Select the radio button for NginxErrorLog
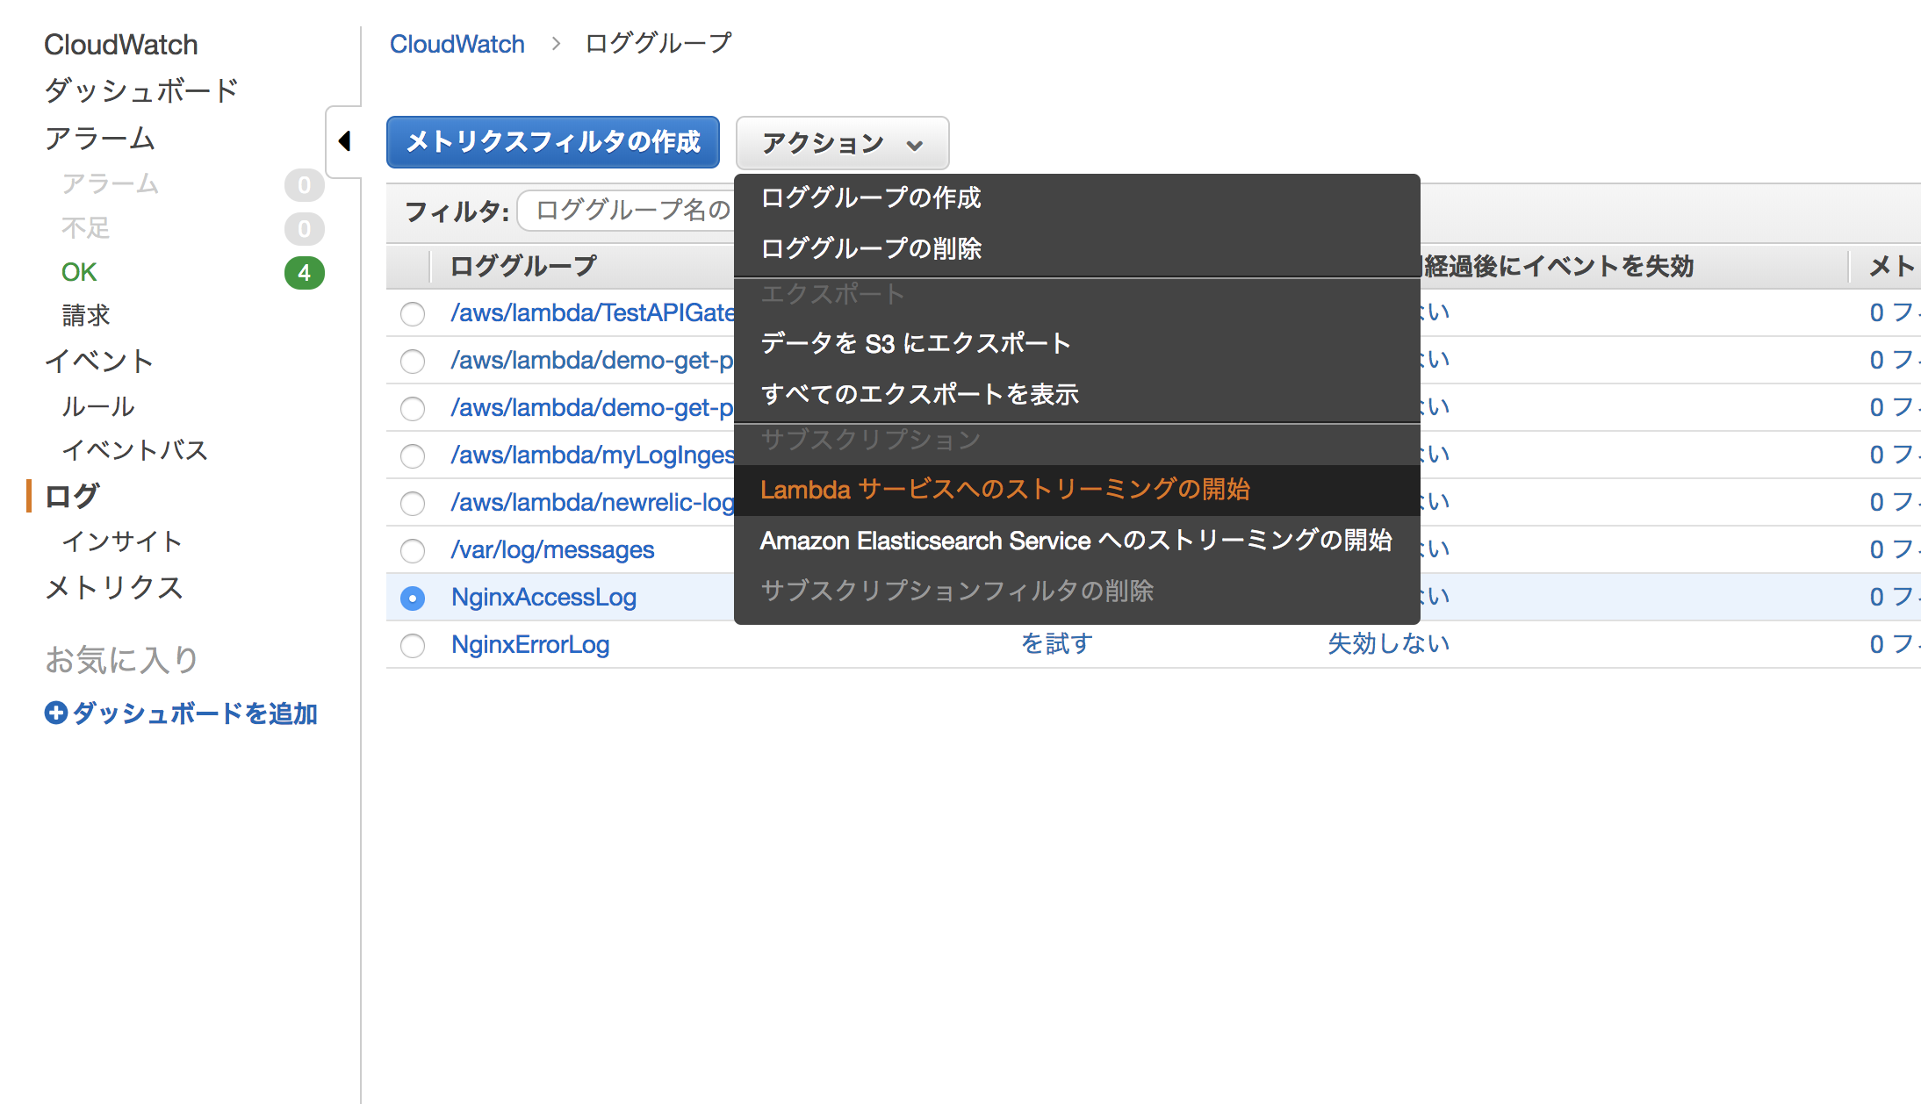This screenshot has height=1104, width=1921. tap(413, 645)
